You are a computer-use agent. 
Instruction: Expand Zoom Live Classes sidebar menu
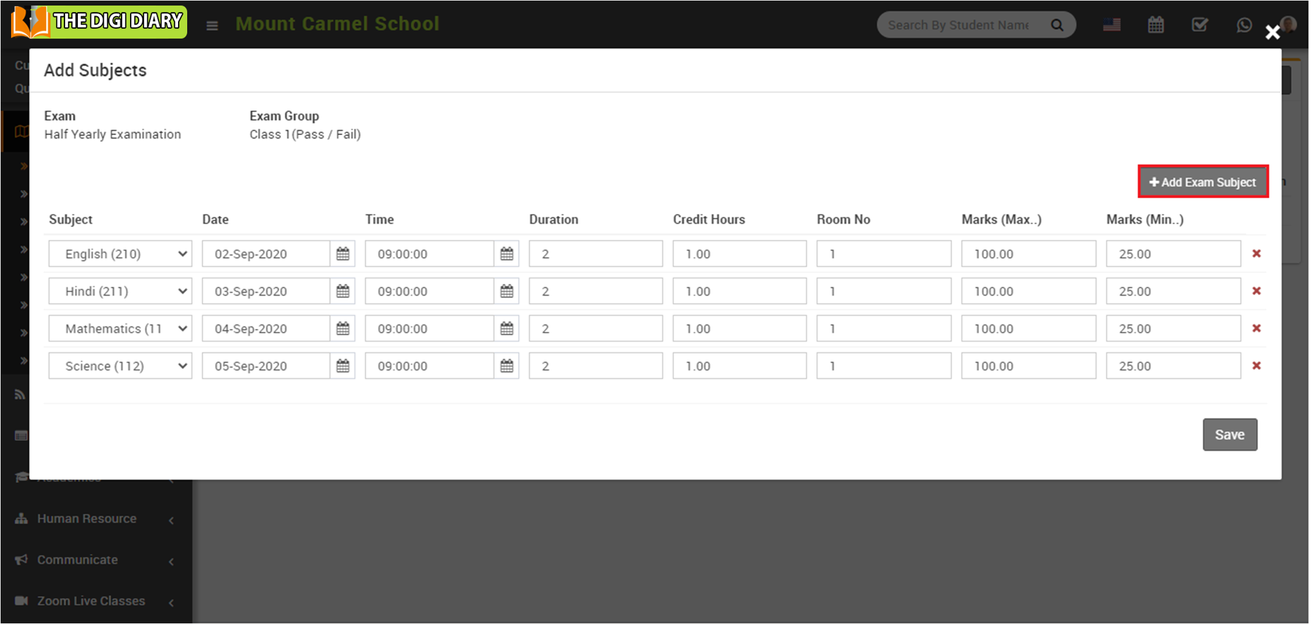point(91,601)
